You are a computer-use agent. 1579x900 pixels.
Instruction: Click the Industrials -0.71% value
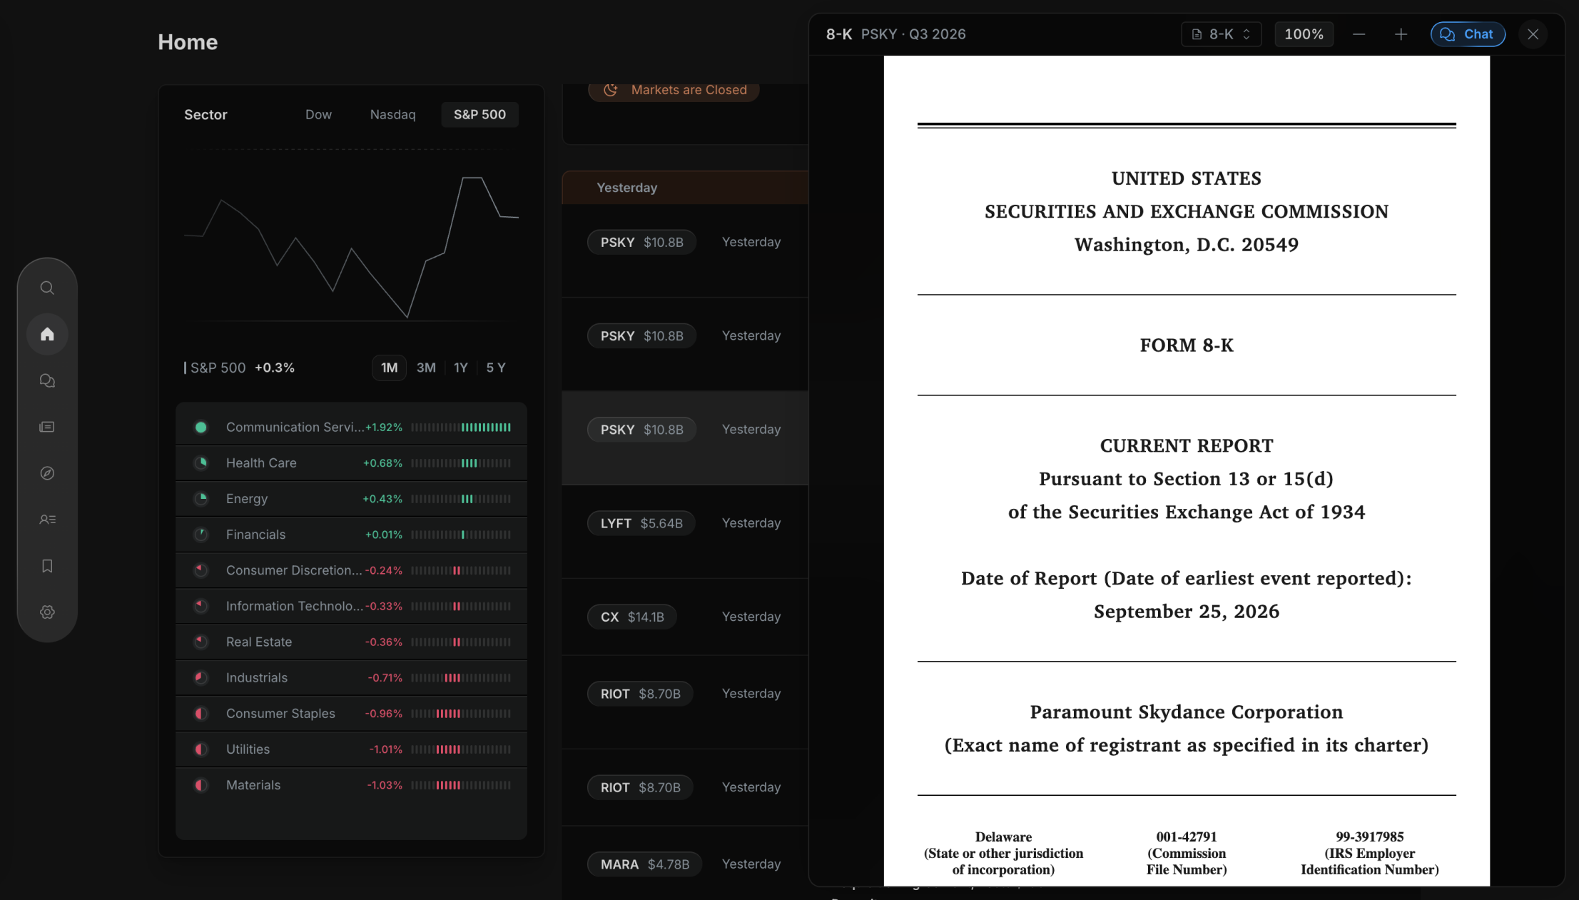pos(385,677)
